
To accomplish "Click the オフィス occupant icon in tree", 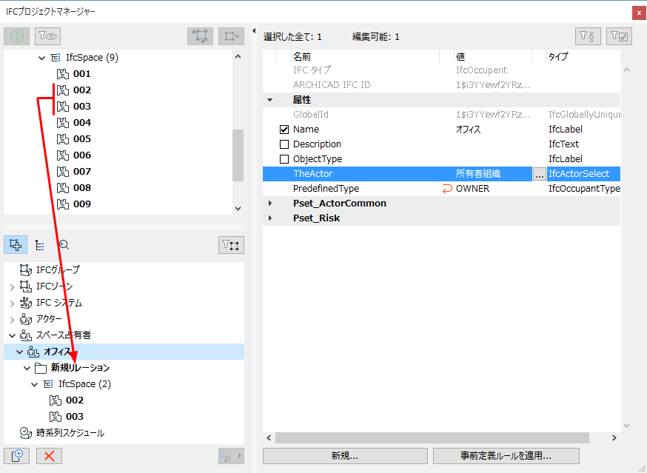I will click(x=33, y=352).
